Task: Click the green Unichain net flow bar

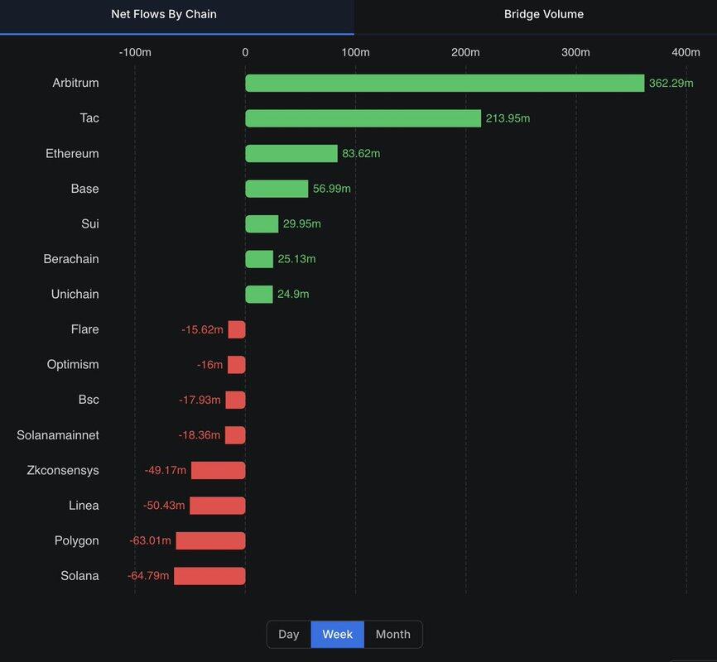Action: coord(259,295)
